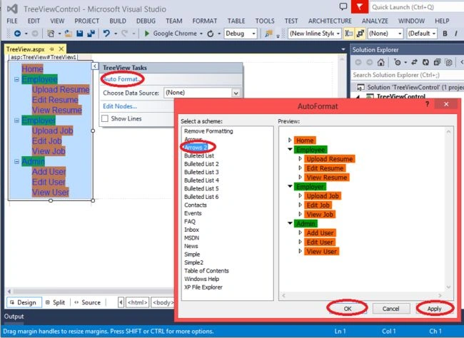
Task: Click the Search Solution Explorer field
Action: [x=408, y=75]
